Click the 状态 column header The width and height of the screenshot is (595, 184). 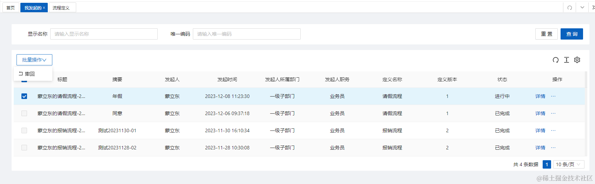(502, 79)
